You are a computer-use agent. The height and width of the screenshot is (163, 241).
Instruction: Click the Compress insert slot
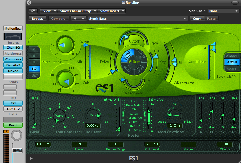13,59
